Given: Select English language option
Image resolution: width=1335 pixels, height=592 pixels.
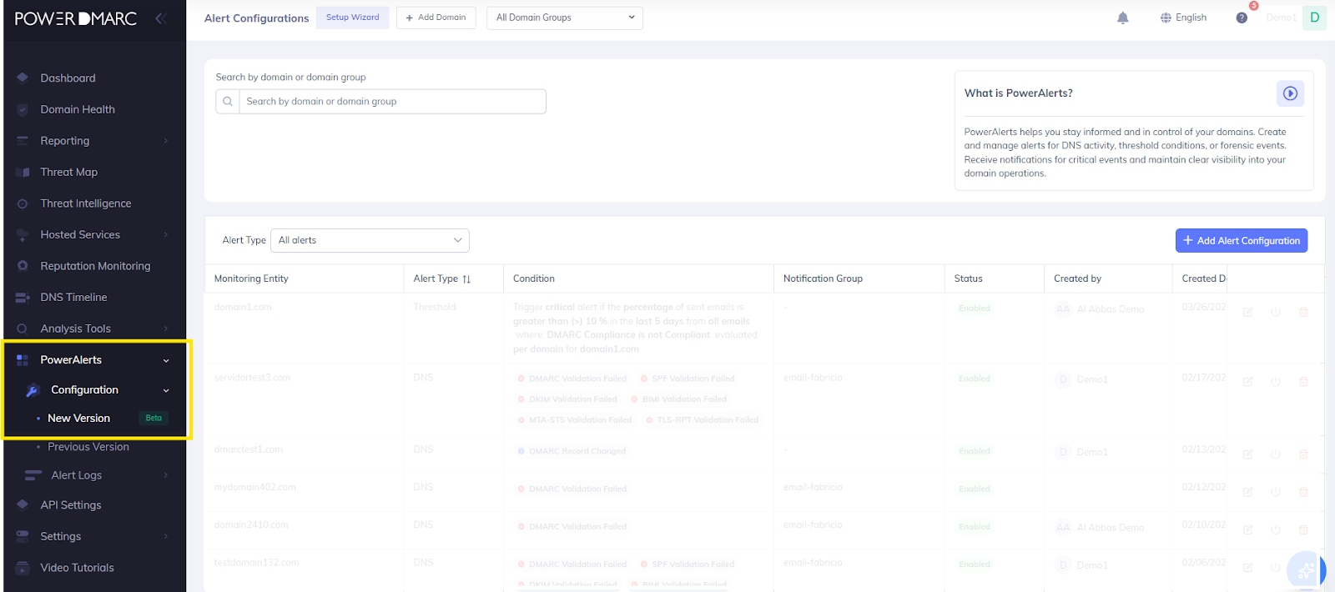Looking at the screenshot, I should (x=1191, y=18).
